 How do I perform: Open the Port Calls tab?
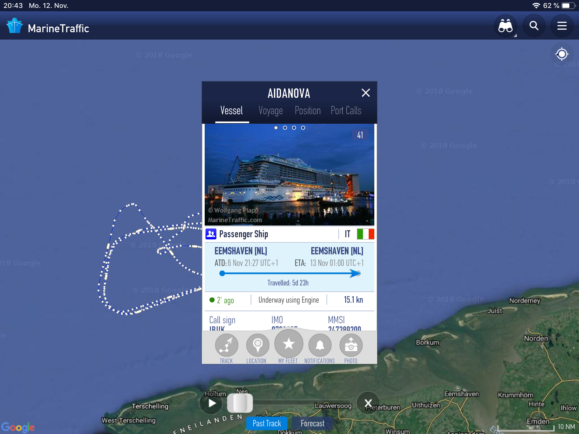click(346, 110)
